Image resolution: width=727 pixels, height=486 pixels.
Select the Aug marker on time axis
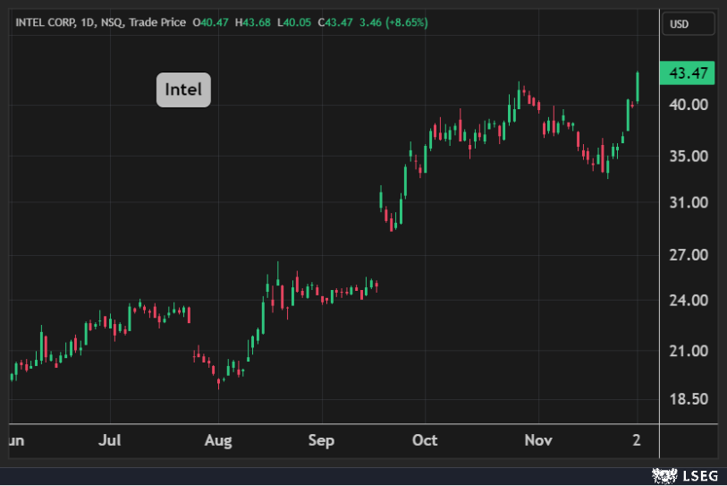tap(218, 440)
